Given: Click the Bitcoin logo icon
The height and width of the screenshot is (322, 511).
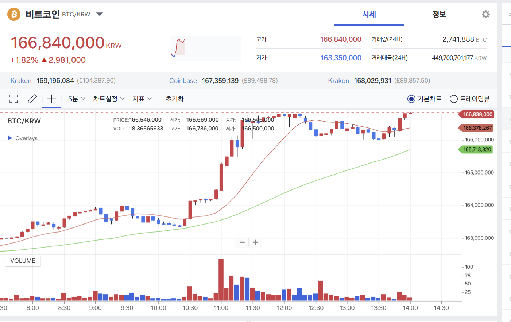Looking at the screenshot, I should pyautogui.click(x=14, y=14).
